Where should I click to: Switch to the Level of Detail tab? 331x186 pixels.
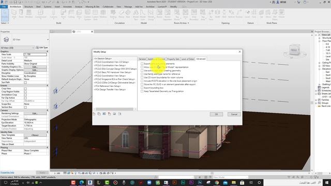pos(188,59)
